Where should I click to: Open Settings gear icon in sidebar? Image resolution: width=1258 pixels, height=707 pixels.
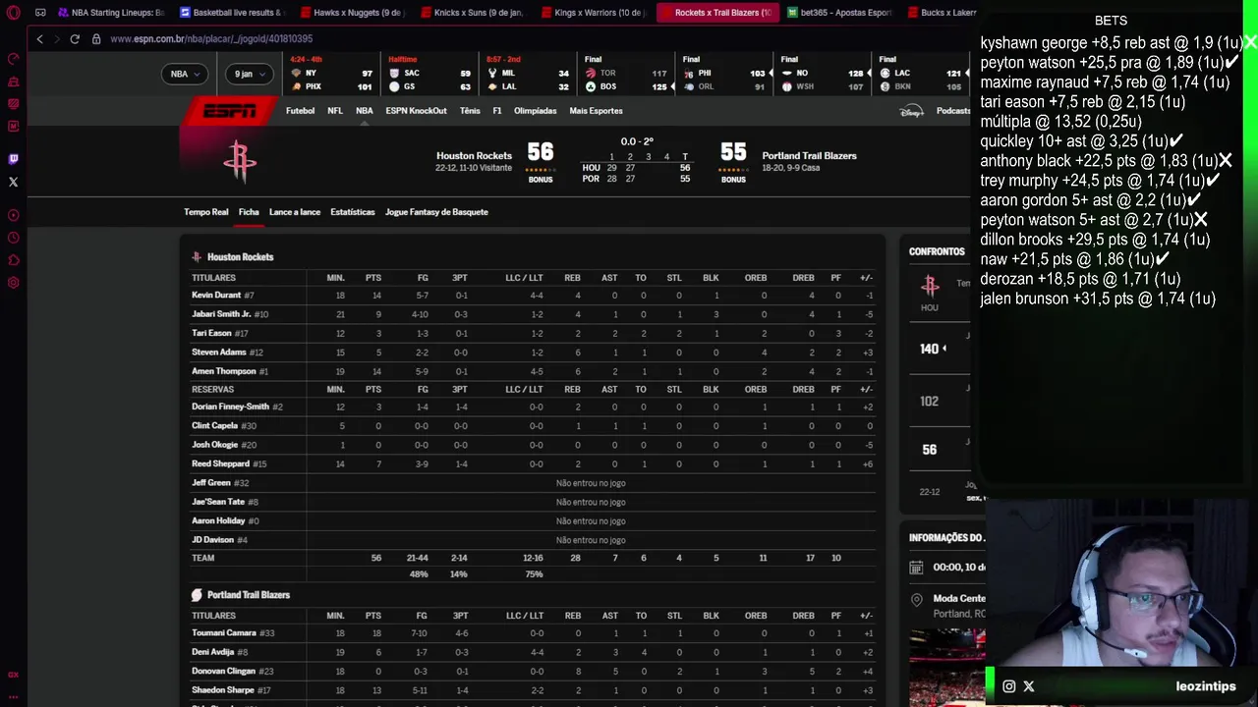pyautogui.click(x=14, y=283)
